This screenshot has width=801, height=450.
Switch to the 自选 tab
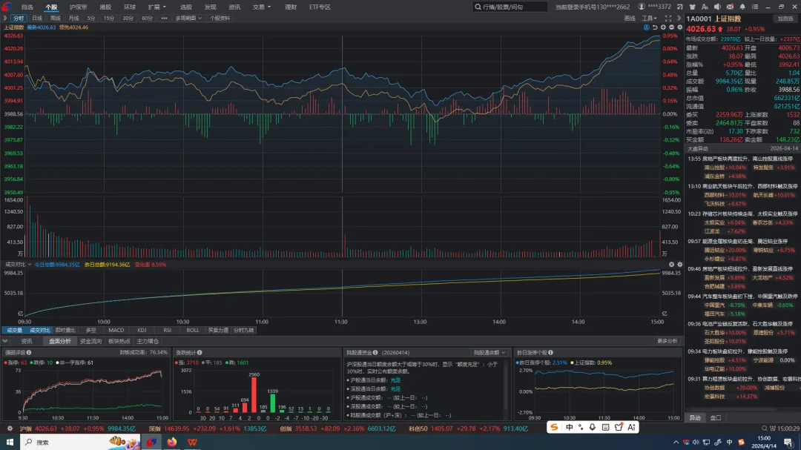click(27, 7)
